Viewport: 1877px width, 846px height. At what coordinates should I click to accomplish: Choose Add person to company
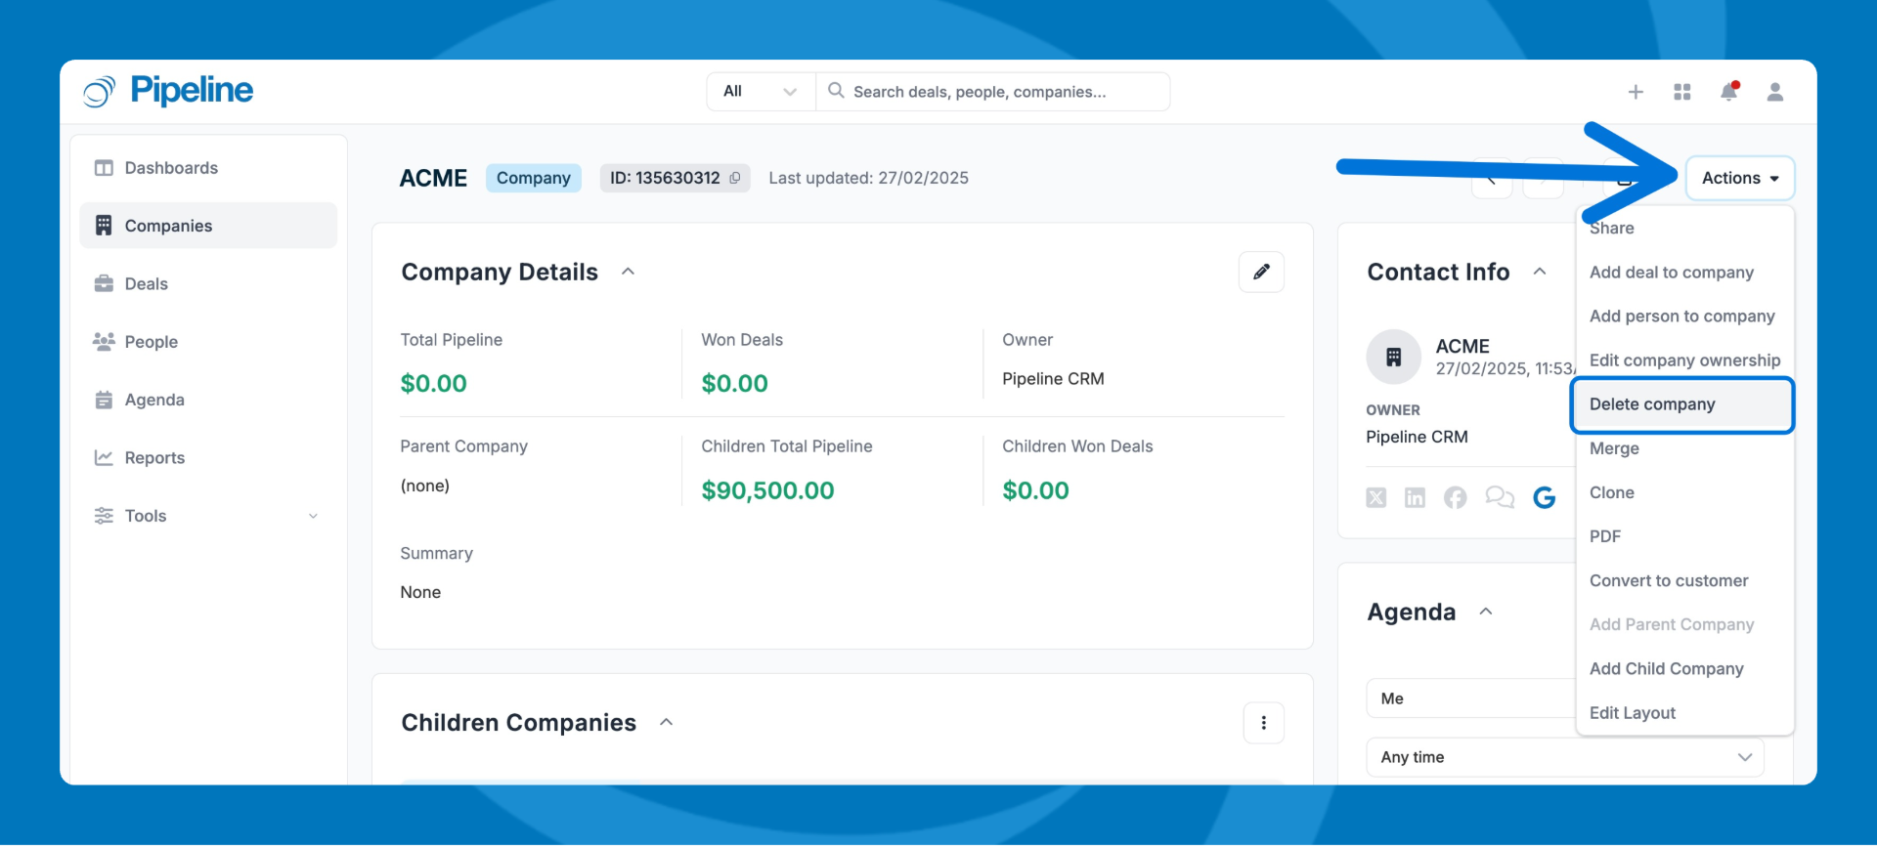click(1685, 317)
